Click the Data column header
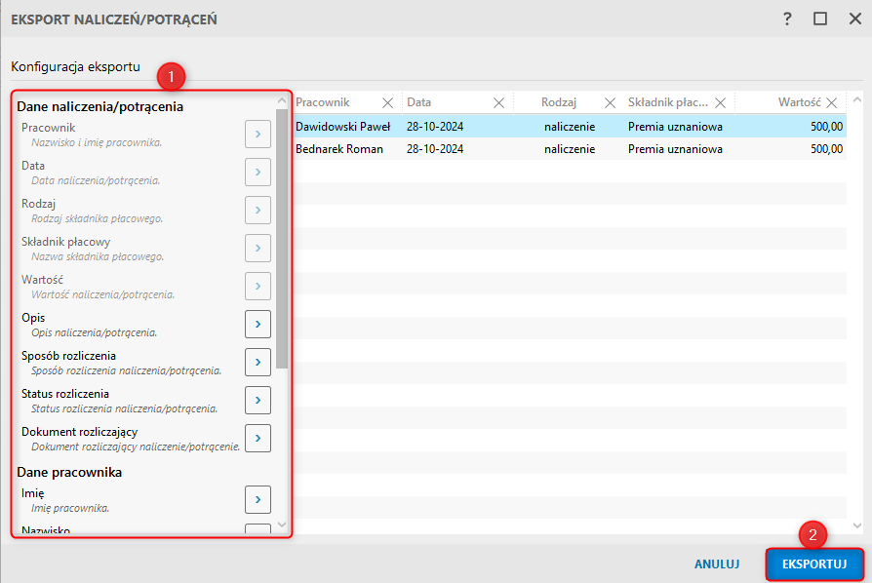Screen dimensions: 872x583 point(418,102)
